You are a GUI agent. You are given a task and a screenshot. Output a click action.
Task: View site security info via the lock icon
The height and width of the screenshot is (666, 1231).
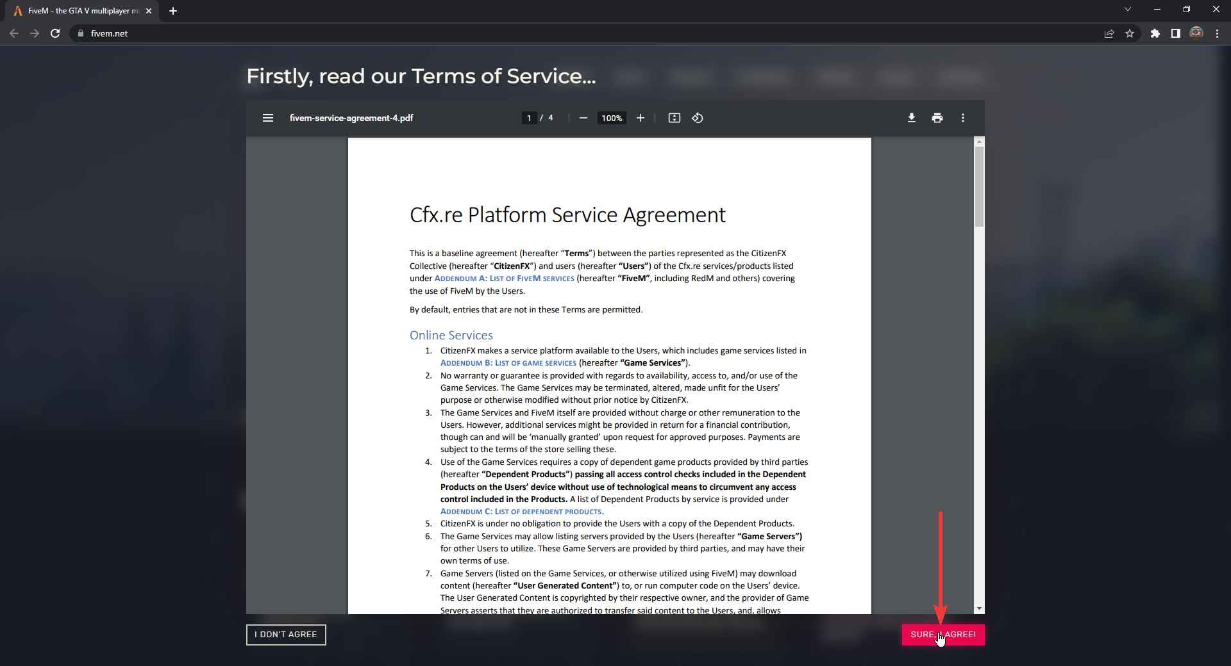(80, 33)
